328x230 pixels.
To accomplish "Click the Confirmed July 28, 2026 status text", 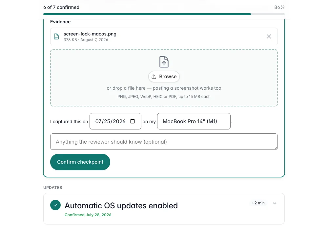I will tap(88, 215).
